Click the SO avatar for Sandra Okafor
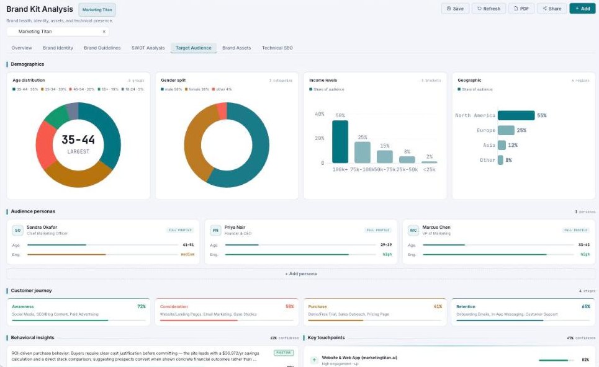The height and width of the screenshot is (367, 599). [17, 231]
